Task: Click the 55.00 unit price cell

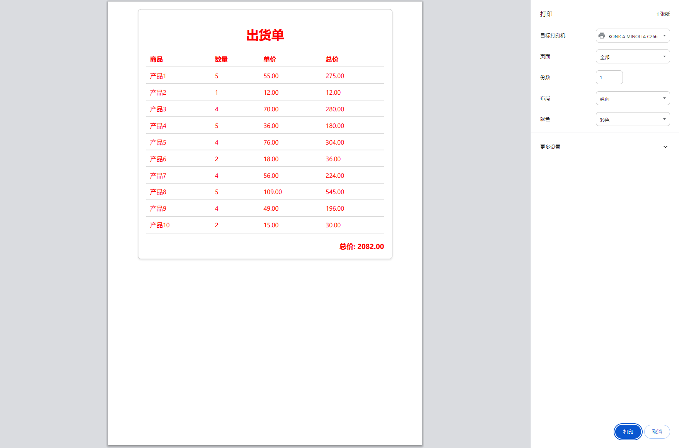Action: click(271, 76)
